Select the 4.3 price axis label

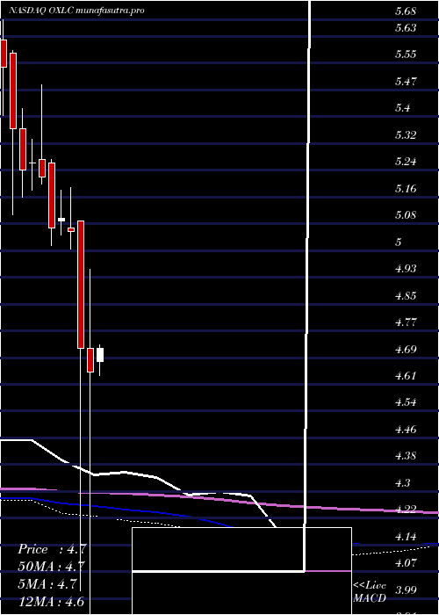click(402, 483)
